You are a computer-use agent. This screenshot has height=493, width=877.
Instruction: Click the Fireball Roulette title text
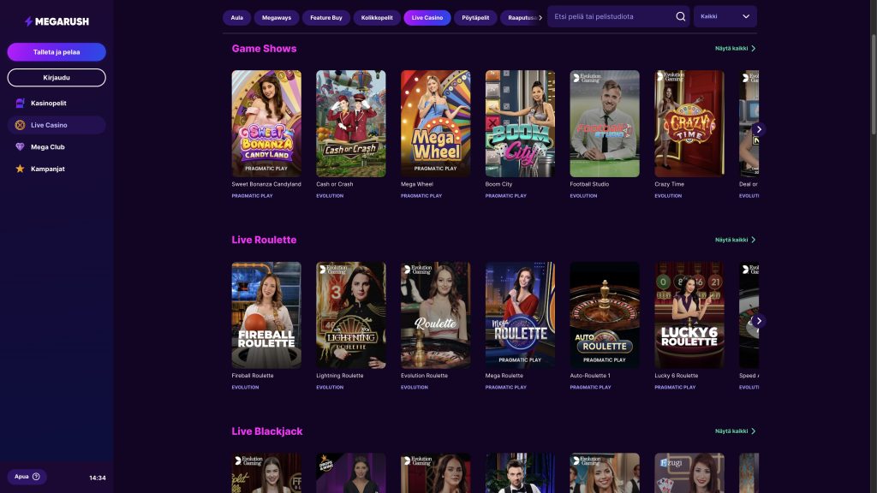click(253, 376)
